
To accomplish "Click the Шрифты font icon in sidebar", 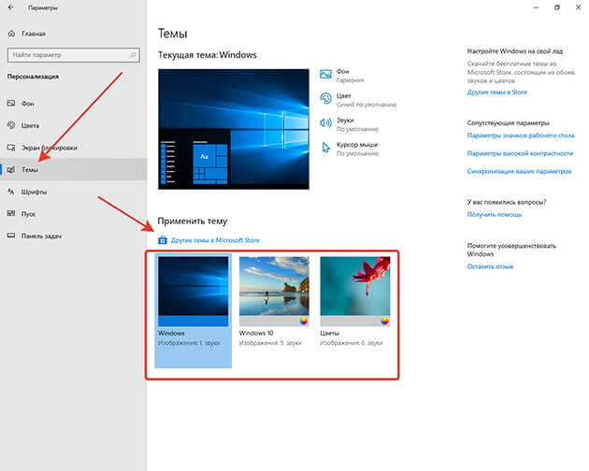I will click(x=11, y=192).
